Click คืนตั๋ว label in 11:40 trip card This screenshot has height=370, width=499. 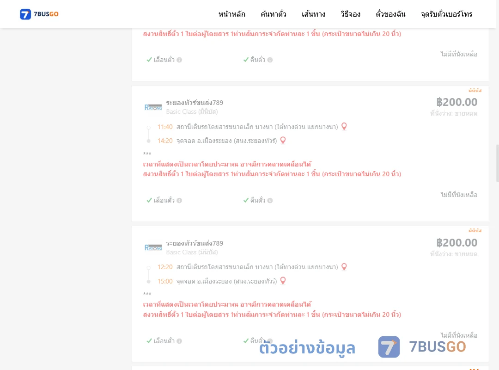(x=258, y=200)
